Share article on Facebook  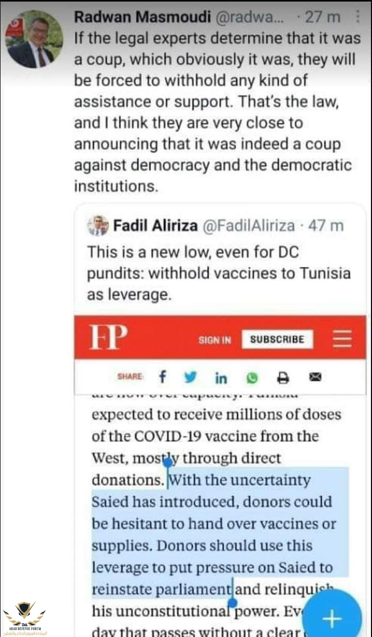coord(162,378)
